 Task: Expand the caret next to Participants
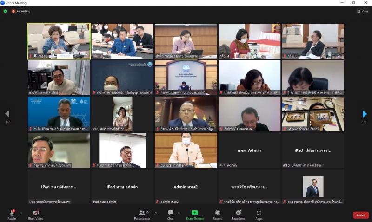(156, 213)
